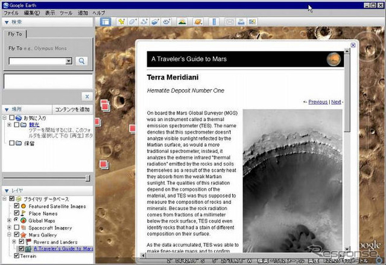
Task: Select the add polygon tool
Action: click(133, 22)
